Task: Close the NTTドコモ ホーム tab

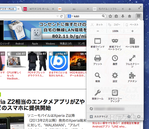Action: pyautogui.click(x=53, y=9)
